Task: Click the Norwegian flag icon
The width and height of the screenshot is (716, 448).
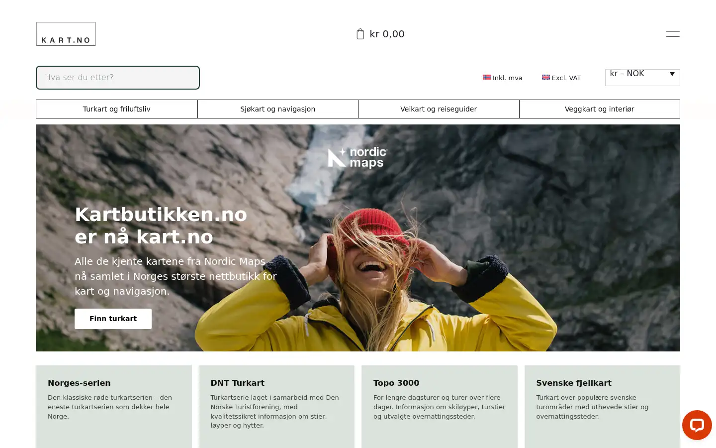Action: 487,77
